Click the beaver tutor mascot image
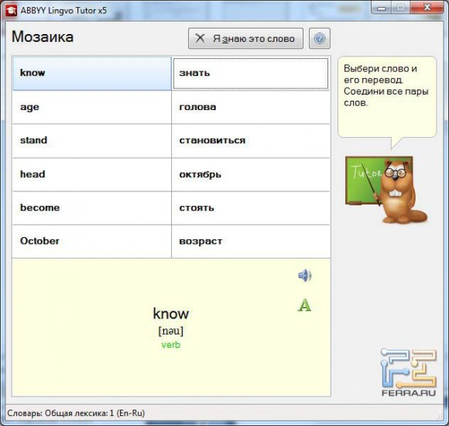Viewport: 449px width, 426px height. 386,190
